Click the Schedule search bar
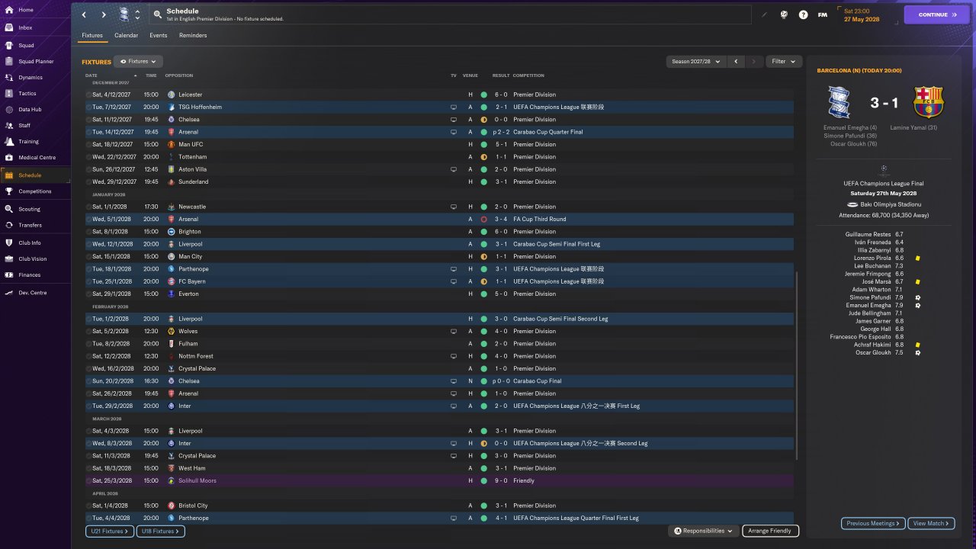Image resolution: width=976 pixels, height=549 pixels. 451,14
